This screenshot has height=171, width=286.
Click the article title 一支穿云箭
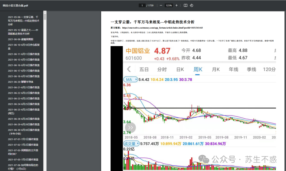point(153,22)
